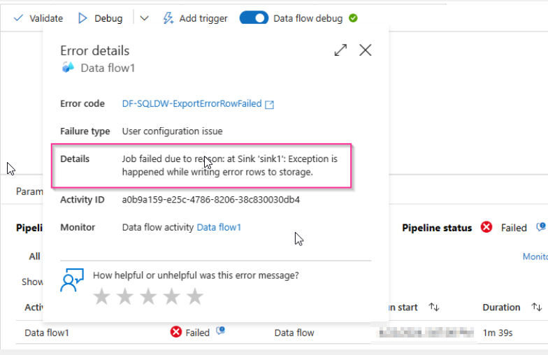Expand the Error details panel
Image resolution: width=548 pixels, height=355 pixels.
[340, 50]
